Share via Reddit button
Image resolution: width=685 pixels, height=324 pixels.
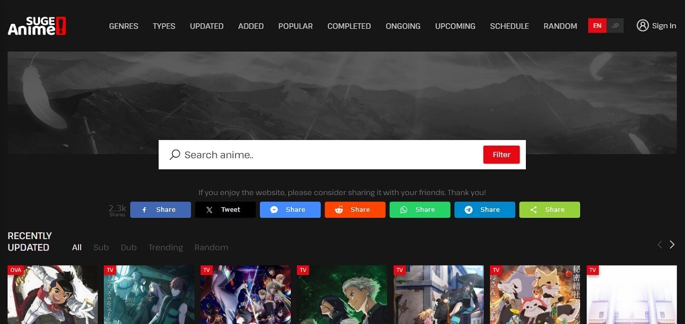tap(355, 209)
